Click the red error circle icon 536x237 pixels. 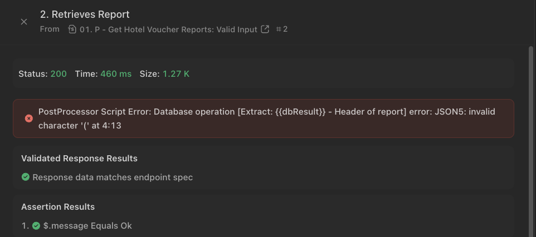pos(29,119)
